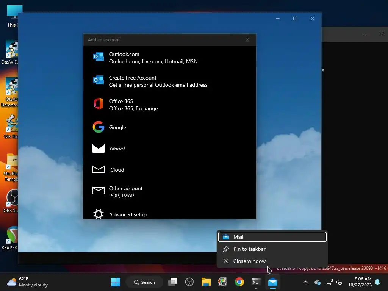Maximize the Mail window
This screenshot has width=388, height=291.
click(x=295, y=19)
